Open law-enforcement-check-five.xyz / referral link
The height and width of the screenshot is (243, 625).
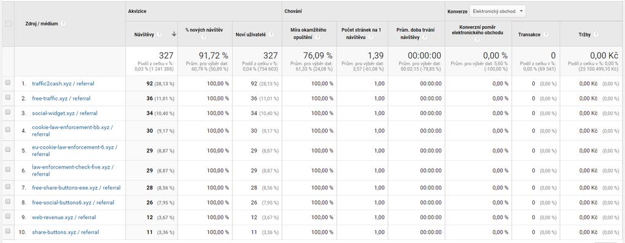[x=73, y=170]
